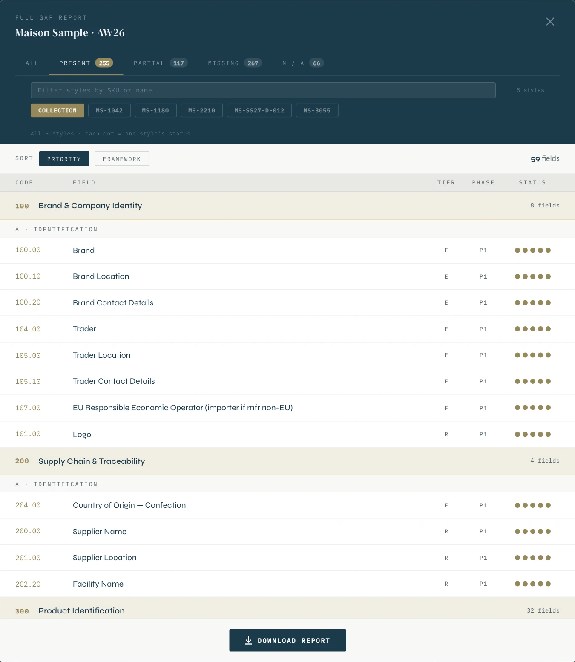Switch to the ALL tab
575x662 pixels.
tap(32, 63)
